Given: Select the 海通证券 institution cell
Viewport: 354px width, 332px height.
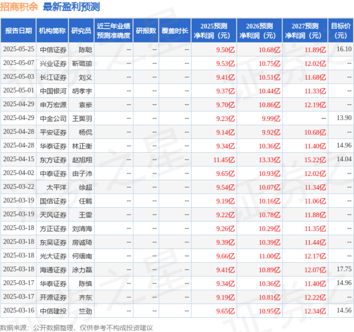Looking at the screenshot, I should click(x=53, y=270).
